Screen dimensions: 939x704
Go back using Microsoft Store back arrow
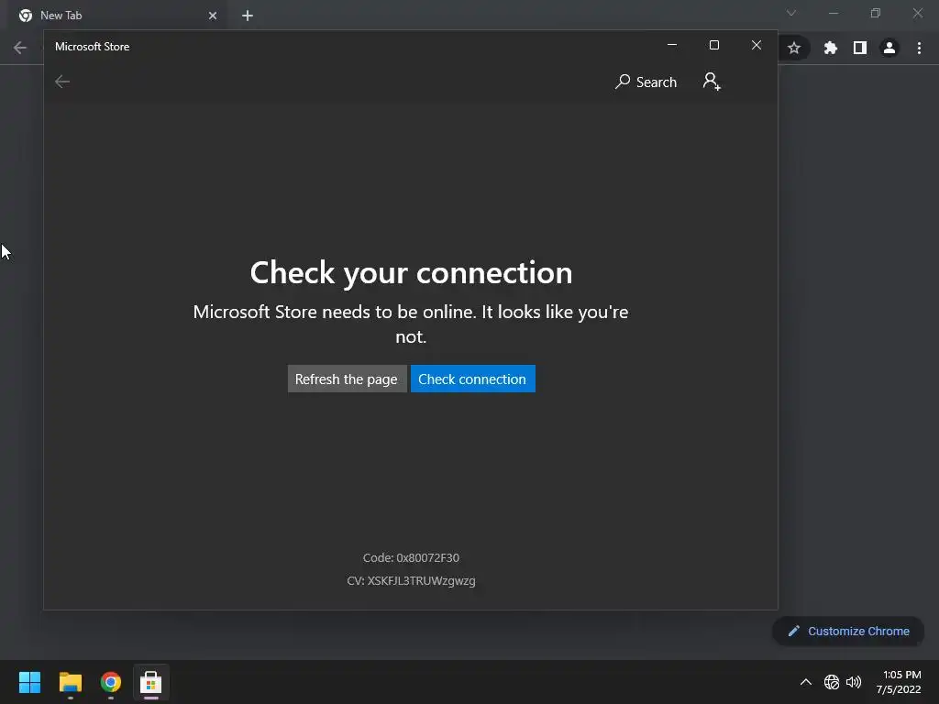click(62, 82)
